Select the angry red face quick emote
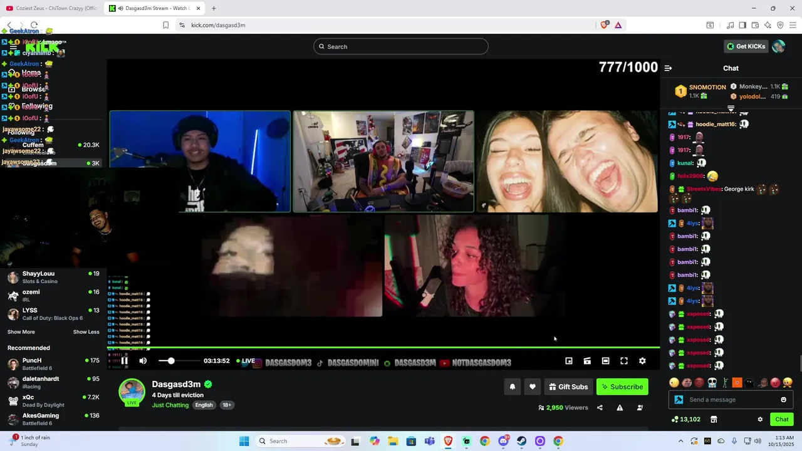The height and width of the screenshot is (451, 802). click(x=775, y=383)
